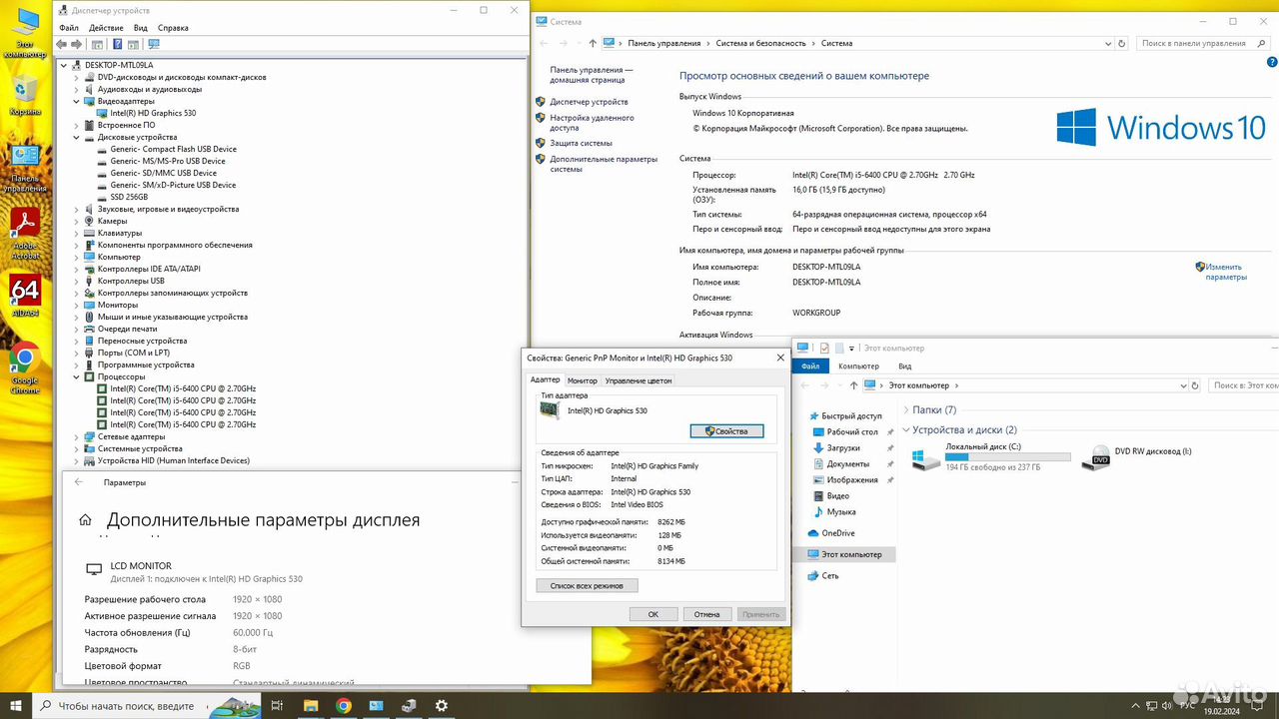The image size is (1279, 719).
Task: Click the Up arrow in the Система window
Action: coord(593,43)
